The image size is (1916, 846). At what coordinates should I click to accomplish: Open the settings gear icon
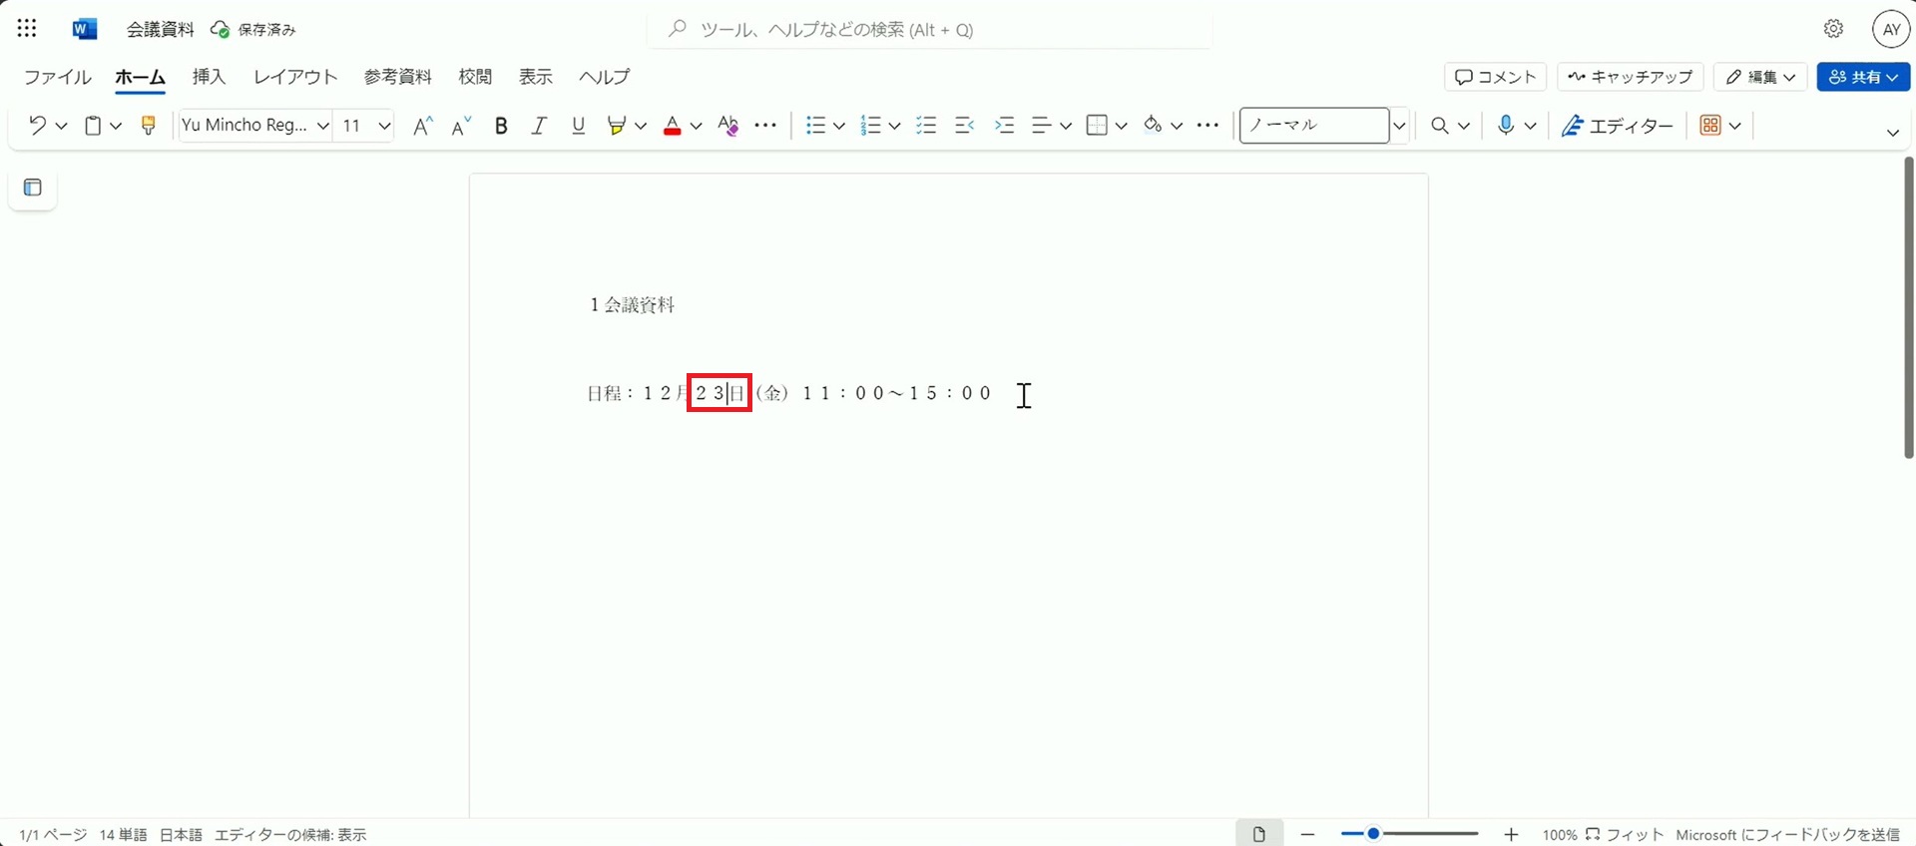click(1833, 29)
